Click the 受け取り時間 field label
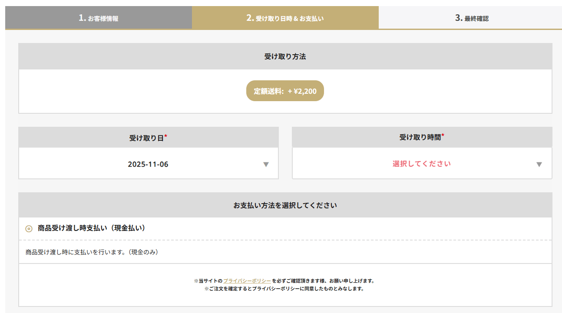Image resolution: width=562 pixels, height=313 pixels. point(420,137)
